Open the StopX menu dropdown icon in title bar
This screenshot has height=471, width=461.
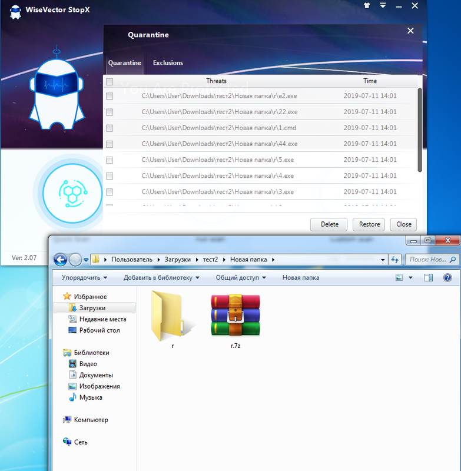pyautogui.click(x=383, y=5)
